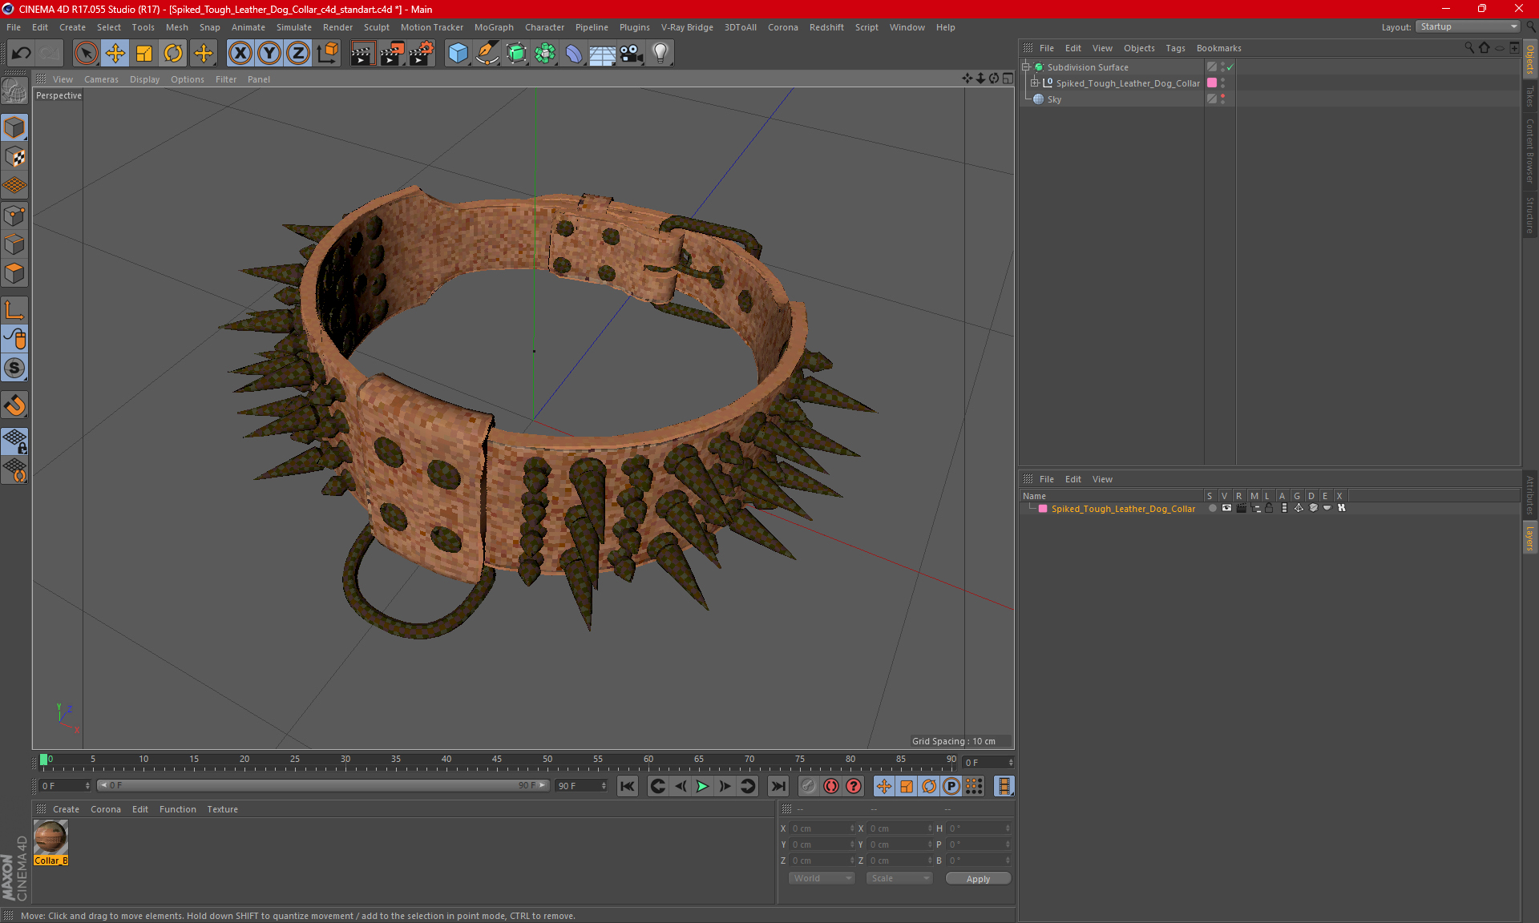Switch to Model mode in left sidebar
The width and height of the screenshot is (1539, 923).
coord(14,128)
